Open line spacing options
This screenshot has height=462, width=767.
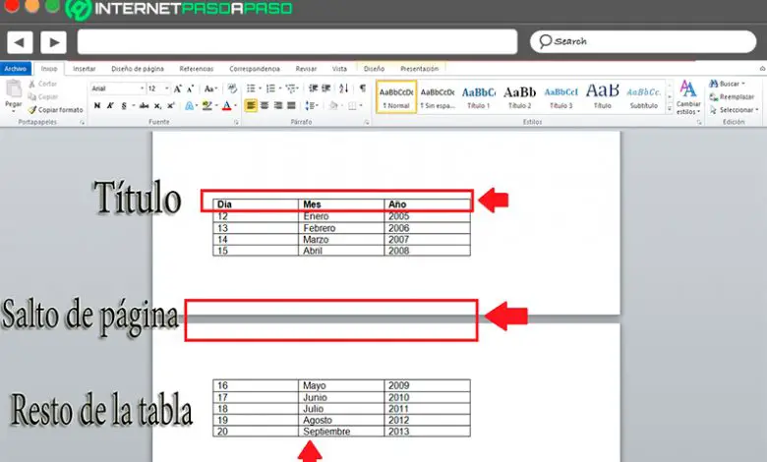pyautogui.click(x=310, y=105)
